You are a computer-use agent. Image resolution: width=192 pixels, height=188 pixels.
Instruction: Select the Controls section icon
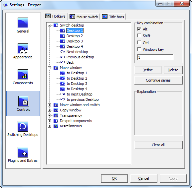(24, 101)
